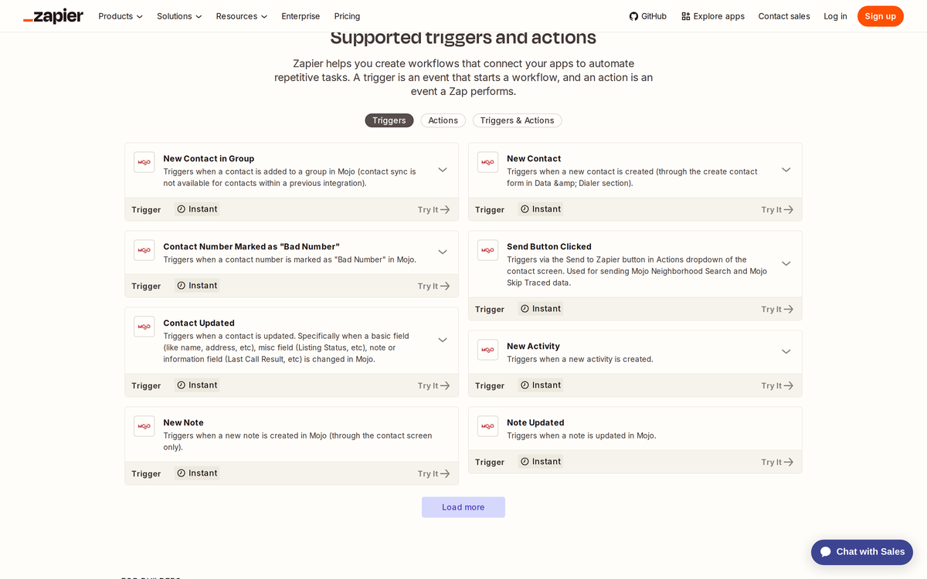The height and width of the screenshot is (579, 927).
Task: Click Instant badge in Contact Updated card
Action: coord(197,385)
